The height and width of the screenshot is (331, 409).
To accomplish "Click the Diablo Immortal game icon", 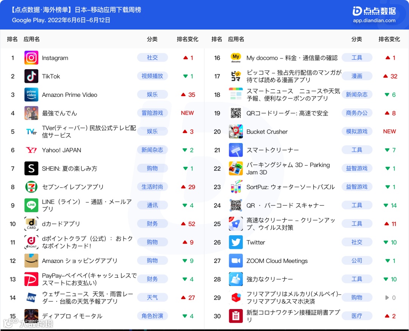I will click(x=31, y=316).
